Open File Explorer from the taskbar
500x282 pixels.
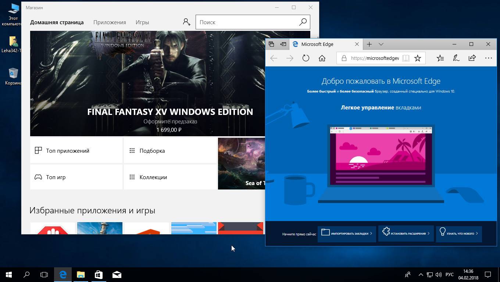pyautogui.click(x=81, y=274)
